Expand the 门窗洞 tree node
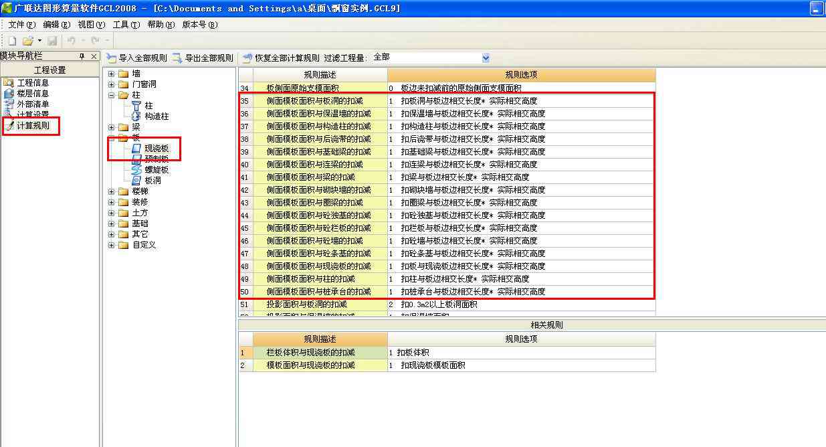Screen dimensions: 826x447 tap(111, 84)
